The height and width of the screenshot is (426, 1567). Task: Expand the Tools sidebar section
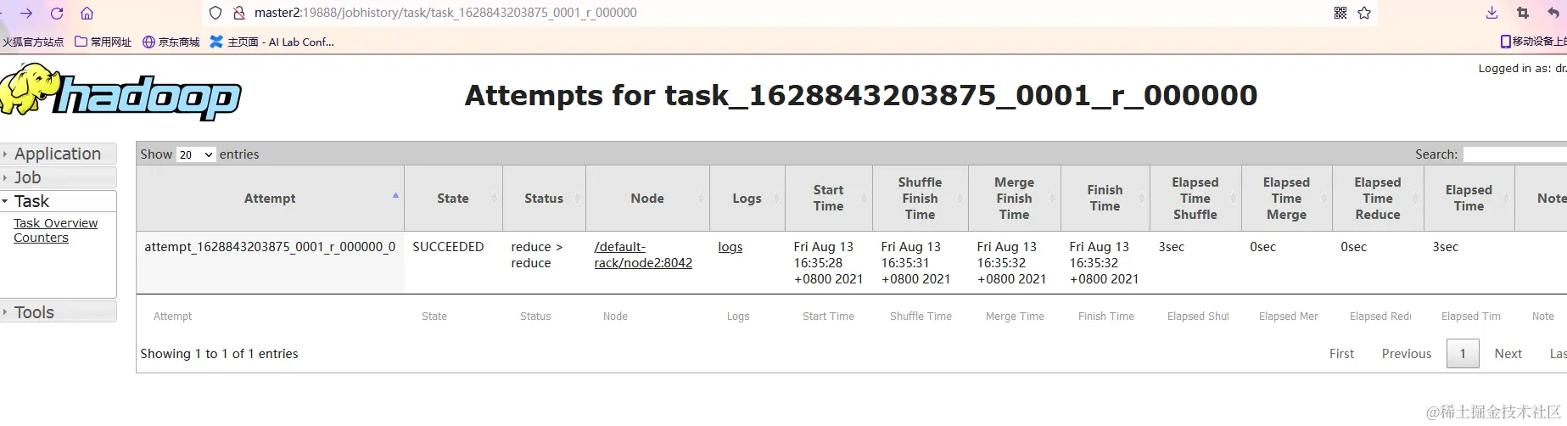click(x=58, y=312)
